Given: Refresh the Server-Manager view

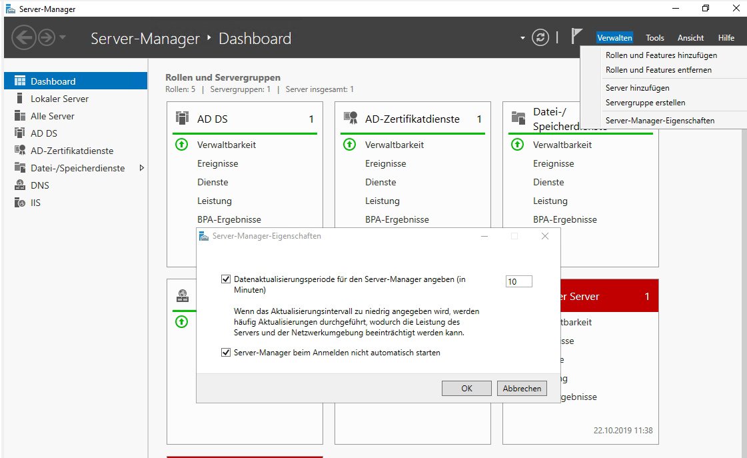Looking at the screenshot, I should [x=540, y=38].
